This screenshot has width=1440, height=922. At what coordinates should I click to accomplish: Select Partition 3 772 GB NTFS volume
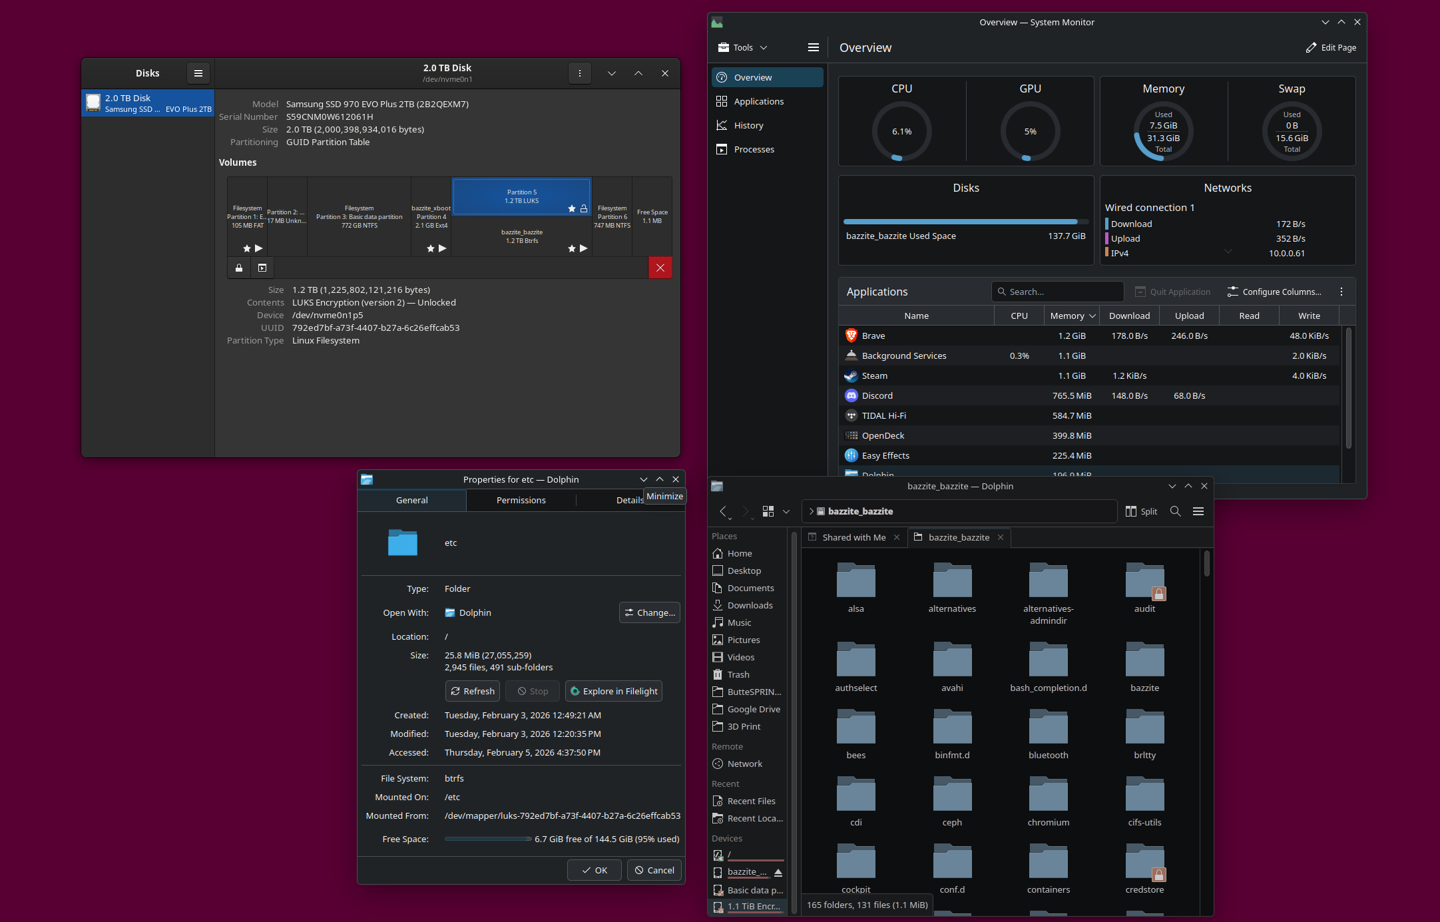359,216
